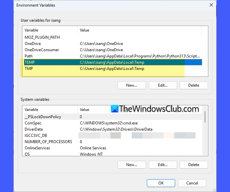Click New under System variables
The height and width of the screenshot is (192, 230).
coord(131,165)
